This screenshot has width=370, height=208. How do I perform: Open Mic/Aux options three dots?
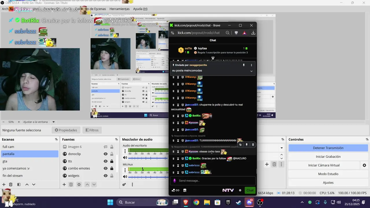pos(125,170)
